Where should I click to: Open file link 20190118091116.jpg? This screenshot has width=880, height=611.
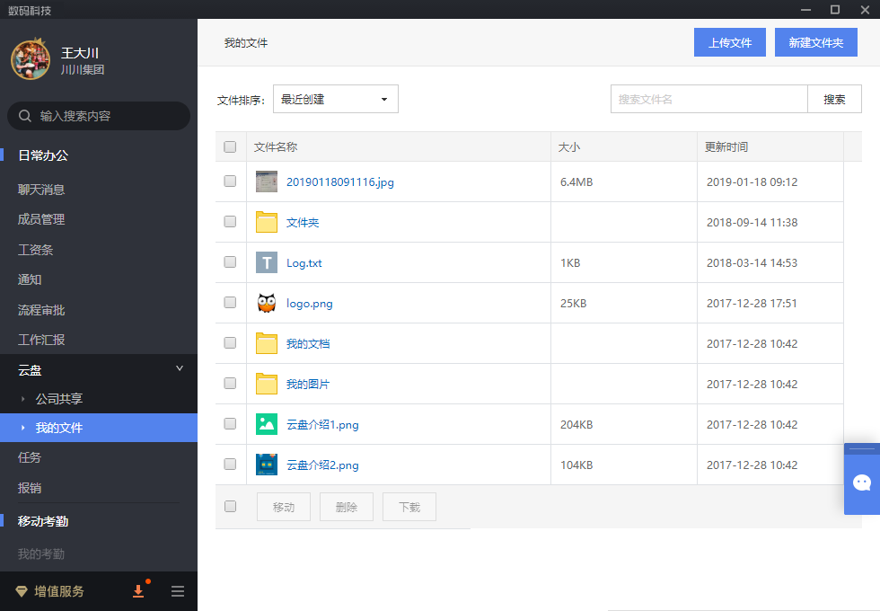[340, 182]
